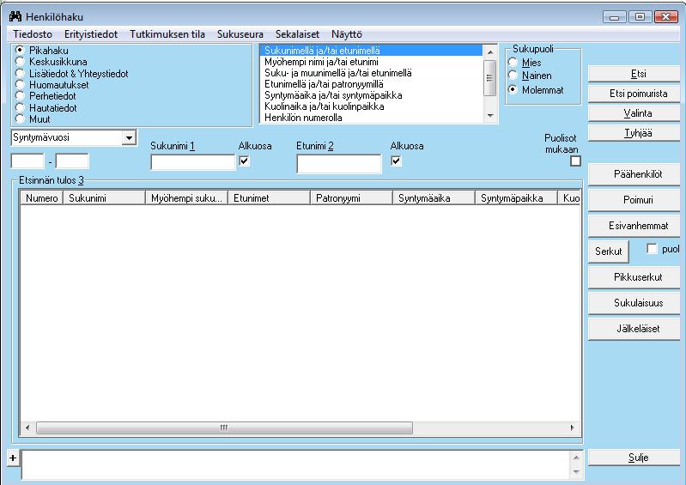Select Lisätiedot & Yhteystiedot option
Screen dimensions: 686x485
click(20, 73)
